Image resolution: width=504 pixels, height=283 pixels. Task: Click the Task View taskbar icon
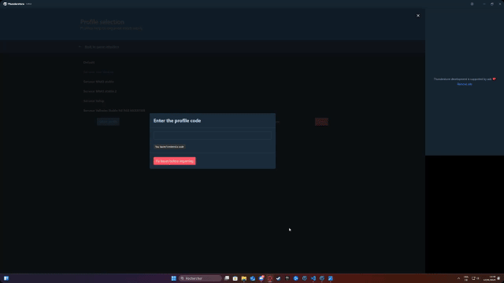(x=227, y=278)
